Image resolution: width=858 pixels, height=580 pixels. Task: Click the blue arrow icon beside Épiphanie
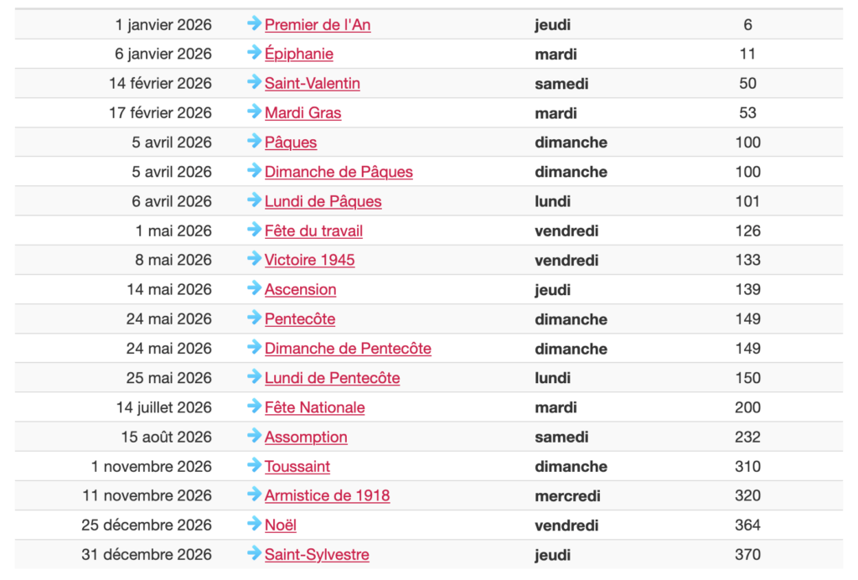pos(255,53)
